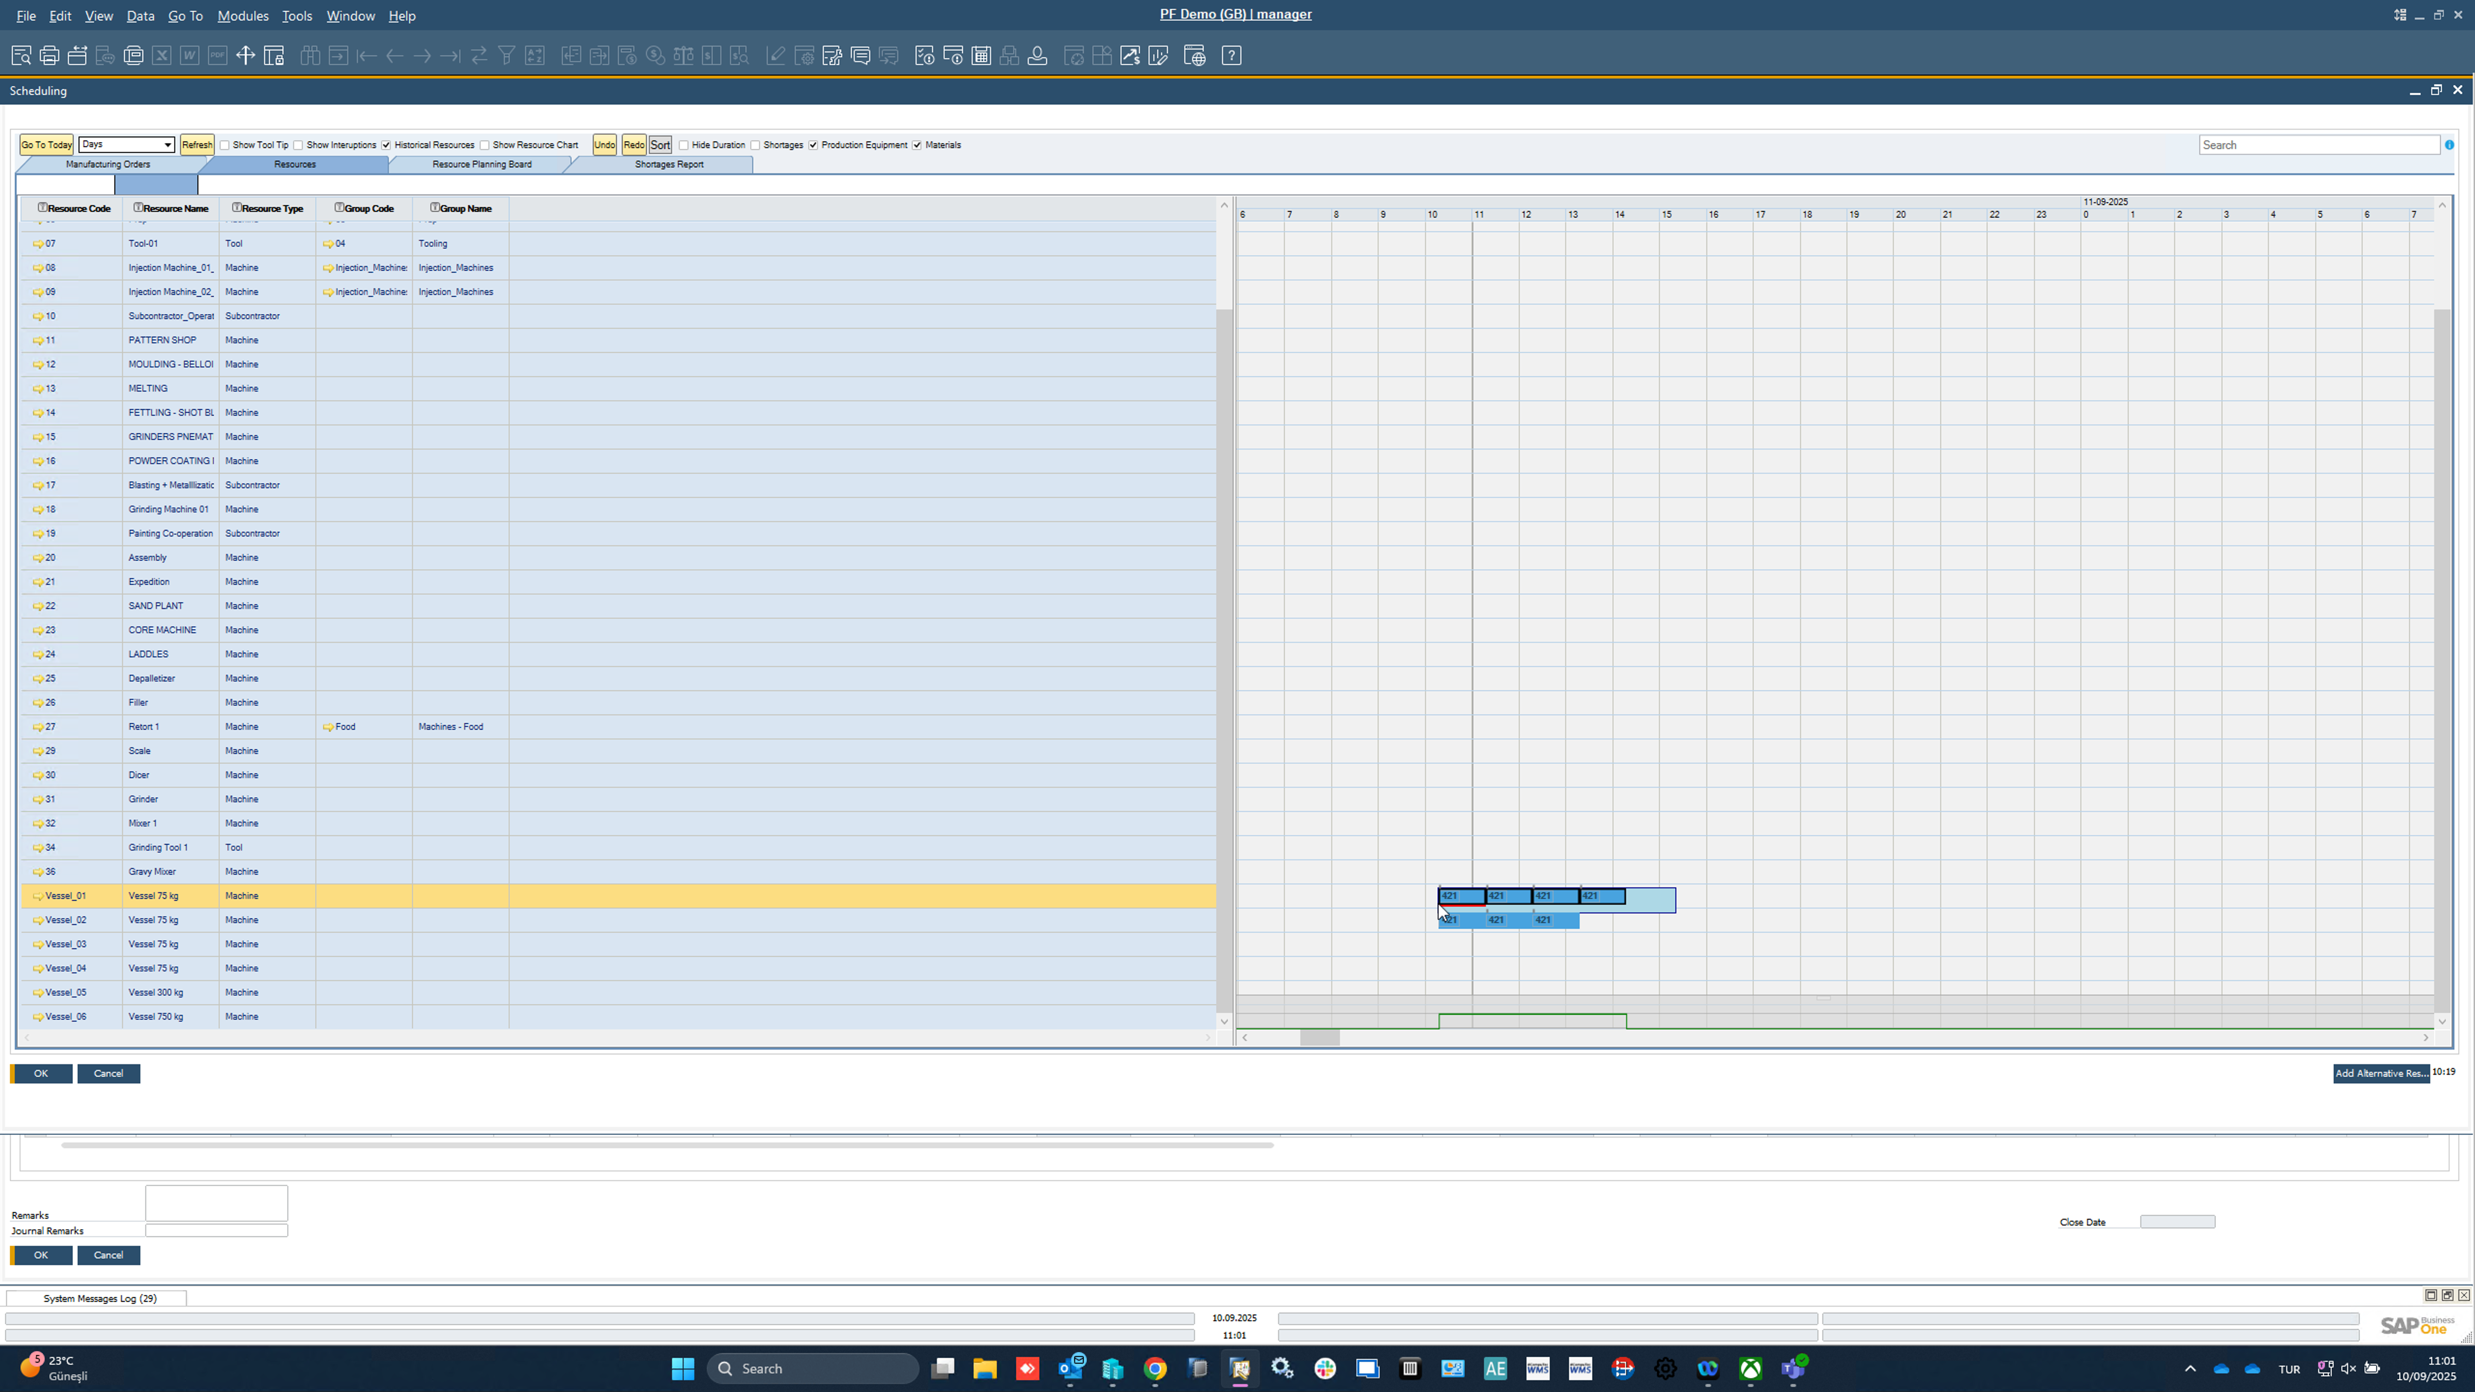Open the calculator grid toolbar icon
Image resolution: width=2475 pixels, height=1392 pixels.
point(981,56)
